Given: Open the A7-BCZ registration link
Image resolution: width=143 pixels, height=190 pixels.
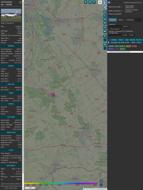Looking at the screenshot, I should tap(18, 26).
